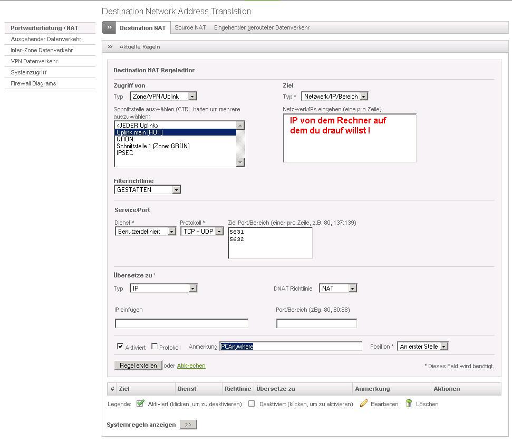Screen dimensions: 512x442
Task: Collapse the Aktuelle Regeln section arrow
Action: (x=110, y=47)
